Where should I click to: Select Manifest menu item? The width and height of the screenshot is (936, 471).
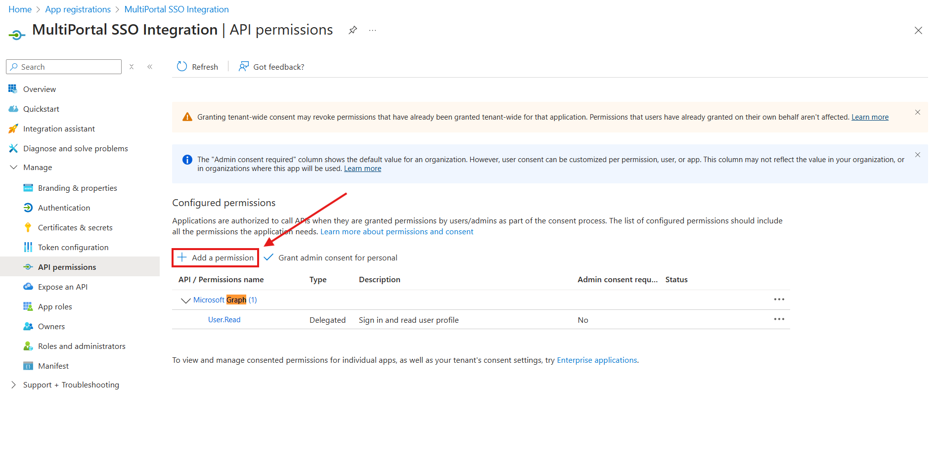coord(53,366)
